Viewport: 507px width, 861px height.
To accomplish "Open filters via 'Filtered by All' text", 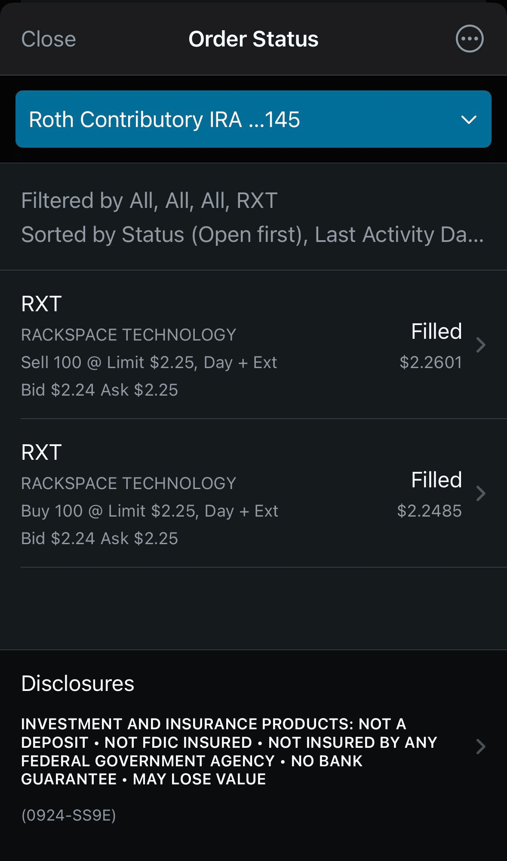I will 149,201.
